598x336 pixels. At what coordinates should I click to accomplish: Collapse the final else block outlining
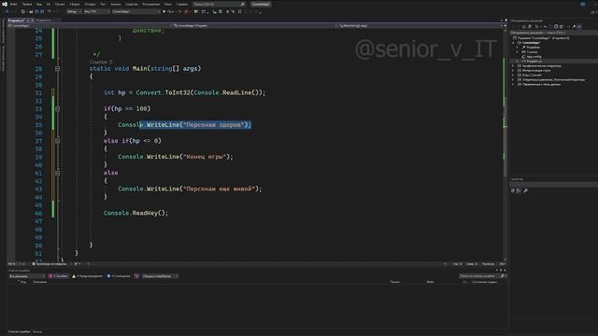click(57, 173)
